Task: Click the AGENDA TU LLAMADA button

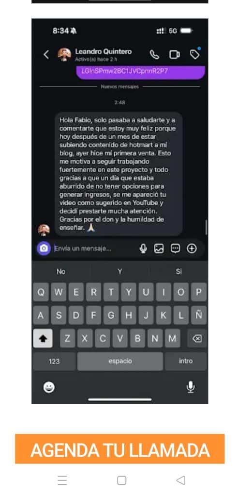Action: click(120, 449)
